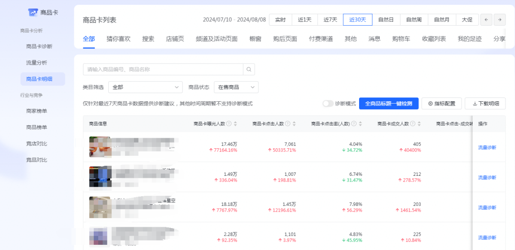Open 竞店对比 in sidebar
This screenshot has width=515, height=250.
[x=36, y=144]
